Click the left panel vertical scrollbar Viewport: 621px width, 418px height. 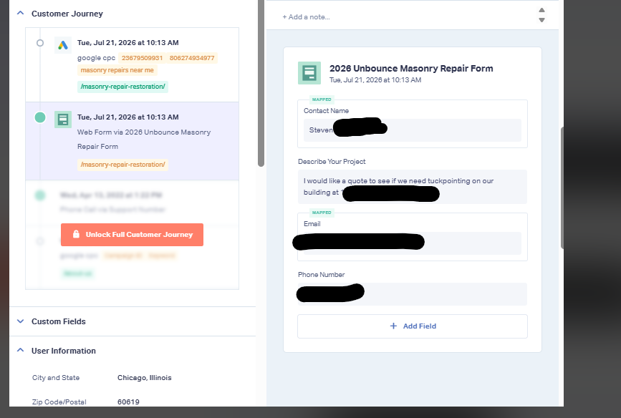pyautogui.click(x=261, y=83)
